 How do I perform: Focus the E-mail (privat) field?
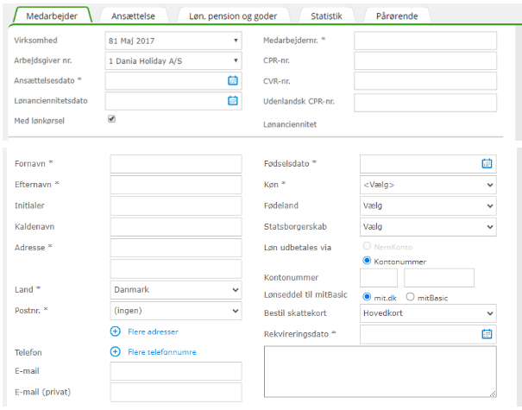[176, 392]
